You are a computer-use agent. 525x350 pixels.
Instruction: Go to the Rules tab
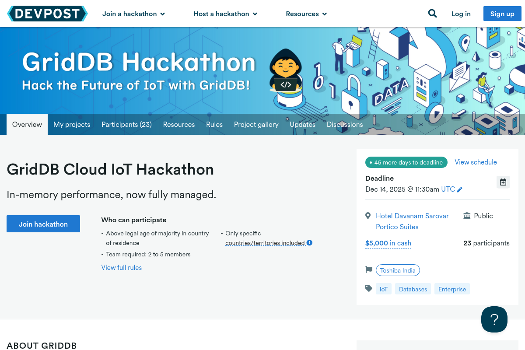tap(214, 124)
